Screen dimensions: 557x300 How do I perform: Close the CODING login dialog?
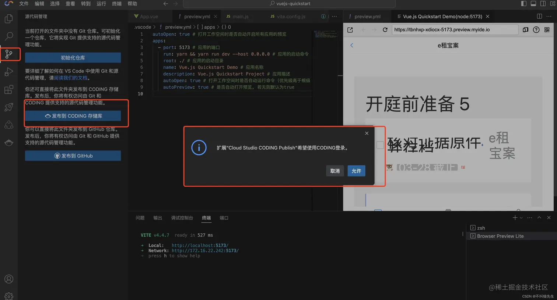(x=367, y=133)
